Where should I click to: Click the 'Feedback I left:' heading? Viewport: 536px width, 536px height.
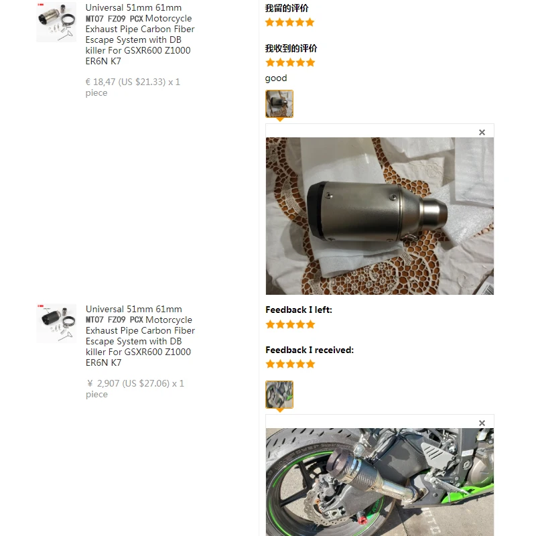point(299,310)
